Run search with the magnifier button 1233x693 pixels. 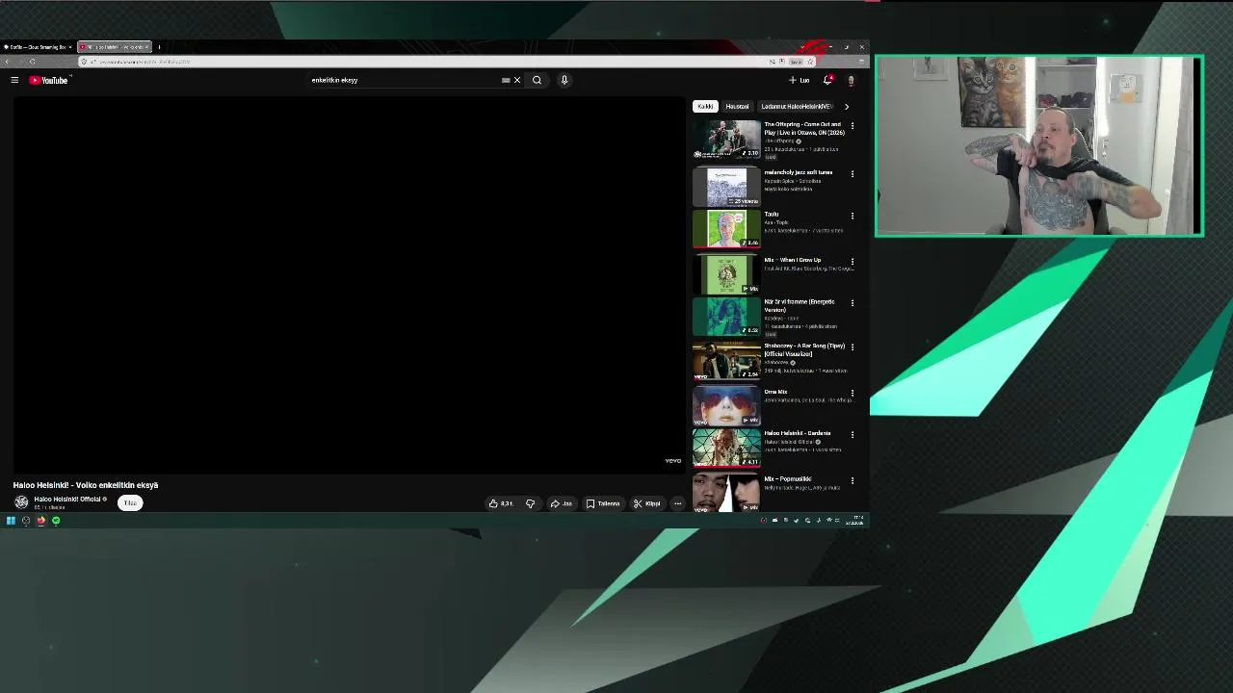tap(538, 80)
